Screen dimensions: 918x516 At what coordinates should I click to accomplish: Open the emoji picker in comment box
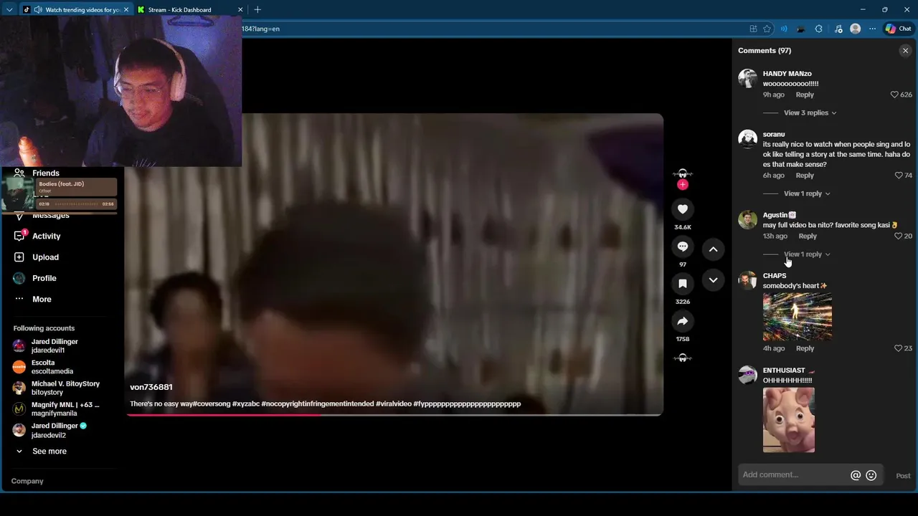[x=871, y=475]
